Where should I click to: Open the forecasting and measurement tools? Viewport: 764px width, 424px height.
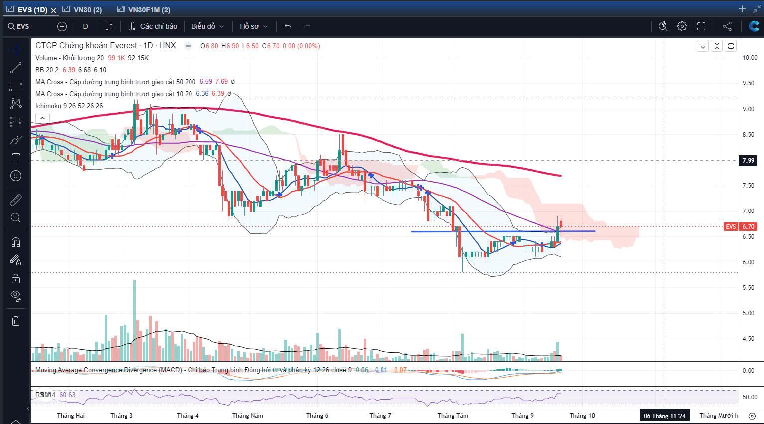pyautogui.click(x=16, y=122)
